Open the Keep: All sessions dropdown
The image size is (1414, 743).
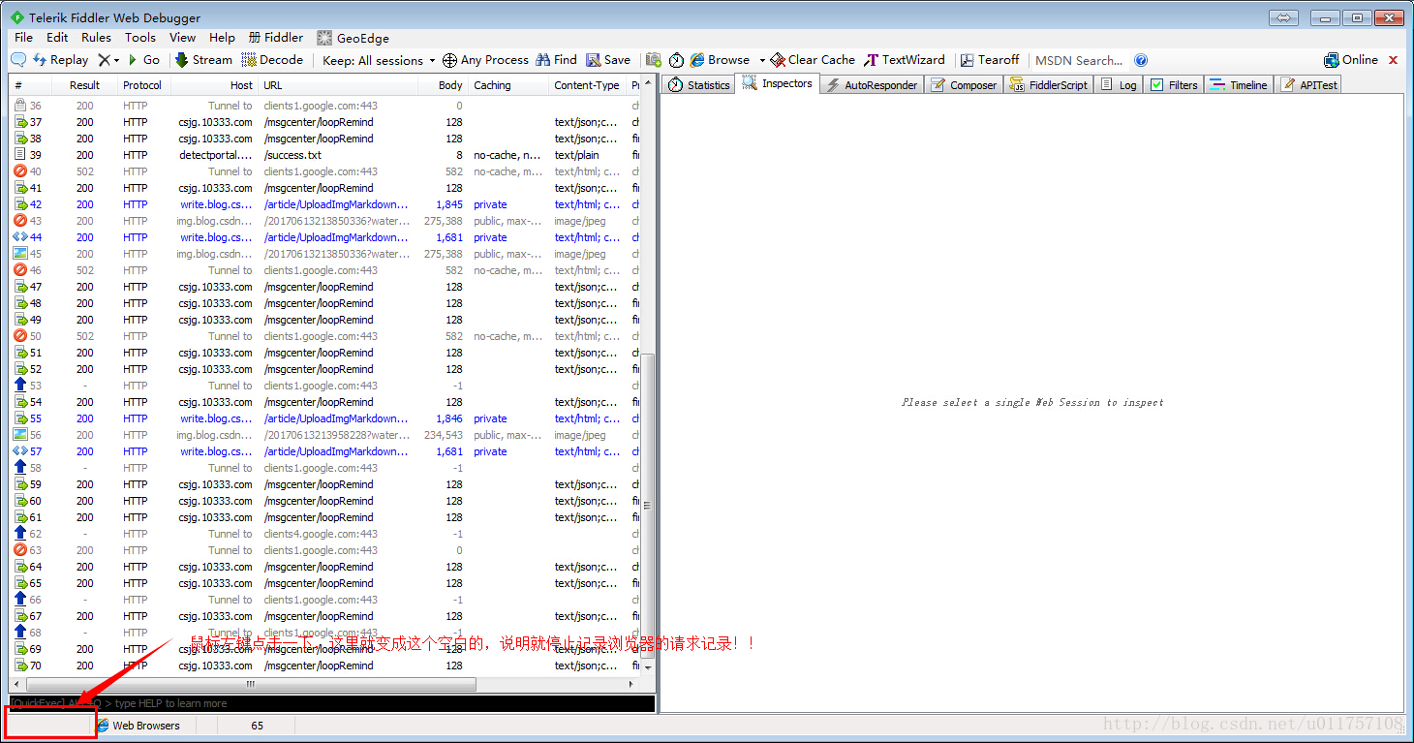pyautogui.click(x=379, y=60)
